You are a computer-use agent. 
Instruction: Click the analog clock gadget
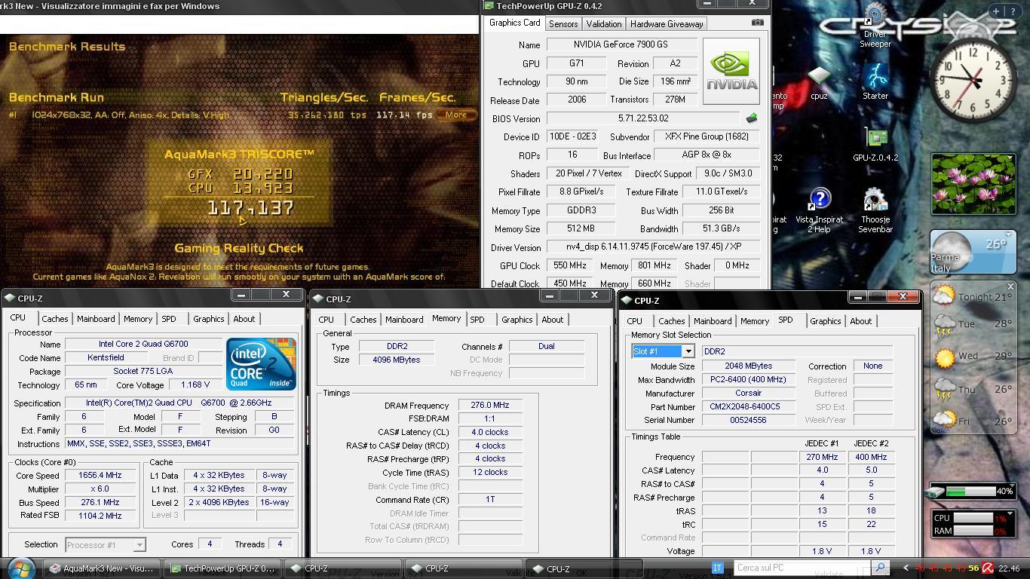coord(973,80)
